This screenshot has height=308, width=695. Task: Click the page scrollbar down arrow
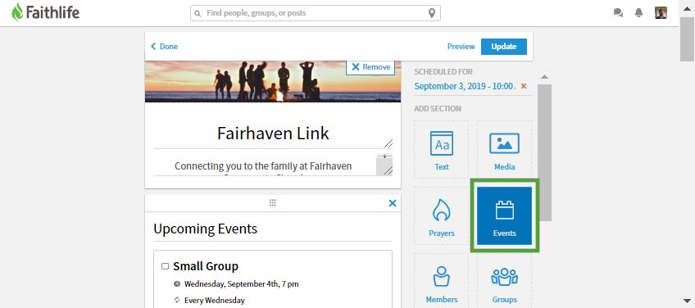[687, 300]
